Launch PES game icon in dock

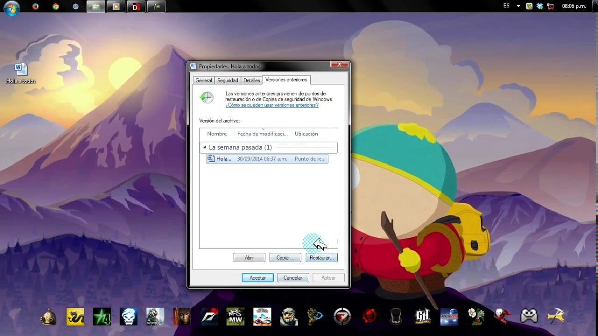449,316
